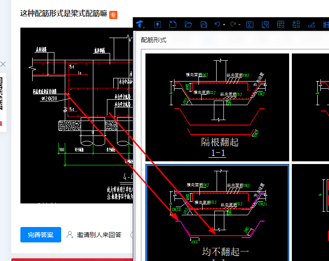This screenshot has width=329, height=261.
Task: Click 邀请别人来回答 link
Action: [99, 235]
